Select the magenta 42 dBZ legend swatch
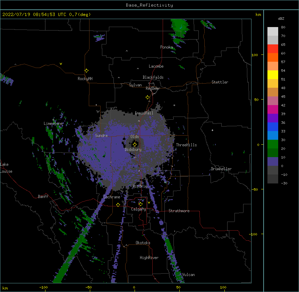This screenshot has width=299, height=292. pos(273,109)
